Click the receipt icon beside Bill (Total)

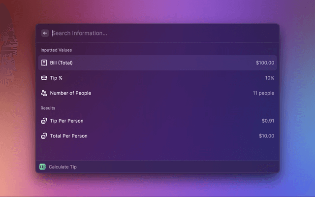(44, 63)
